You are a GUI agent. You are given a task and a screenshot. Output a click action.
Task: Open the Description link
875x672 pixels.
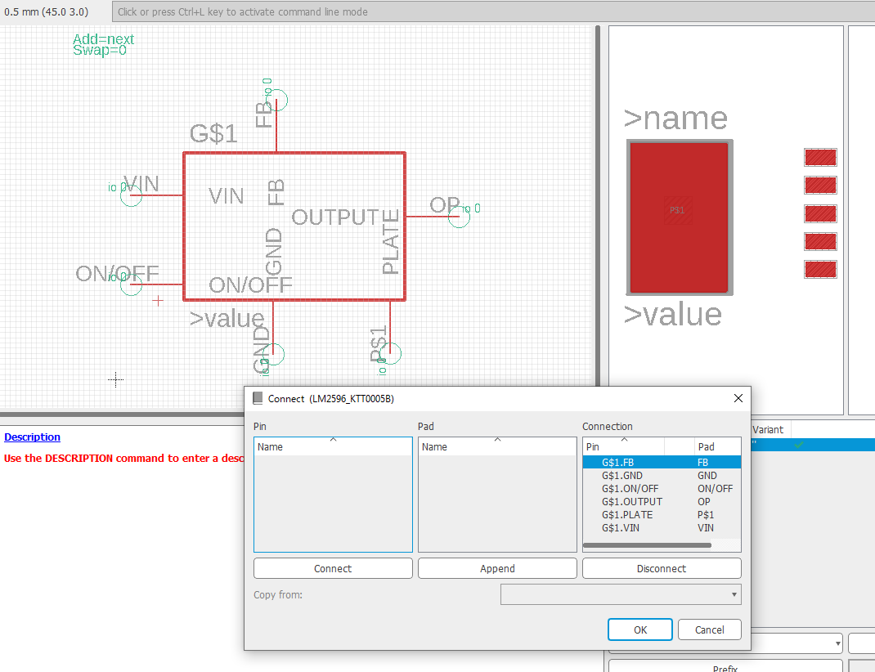tap(32, 437)
